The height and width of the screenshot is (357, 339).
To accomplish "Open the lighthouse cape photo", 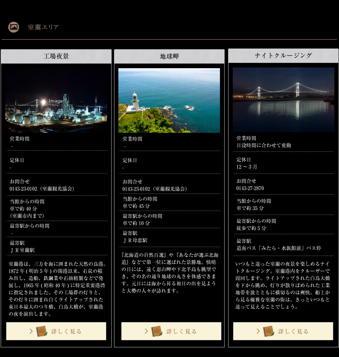I will tap(169, 100).
